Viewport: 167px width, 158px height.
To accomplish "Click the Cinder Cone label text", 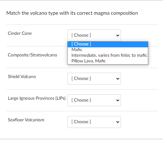I will pos(20,33).
